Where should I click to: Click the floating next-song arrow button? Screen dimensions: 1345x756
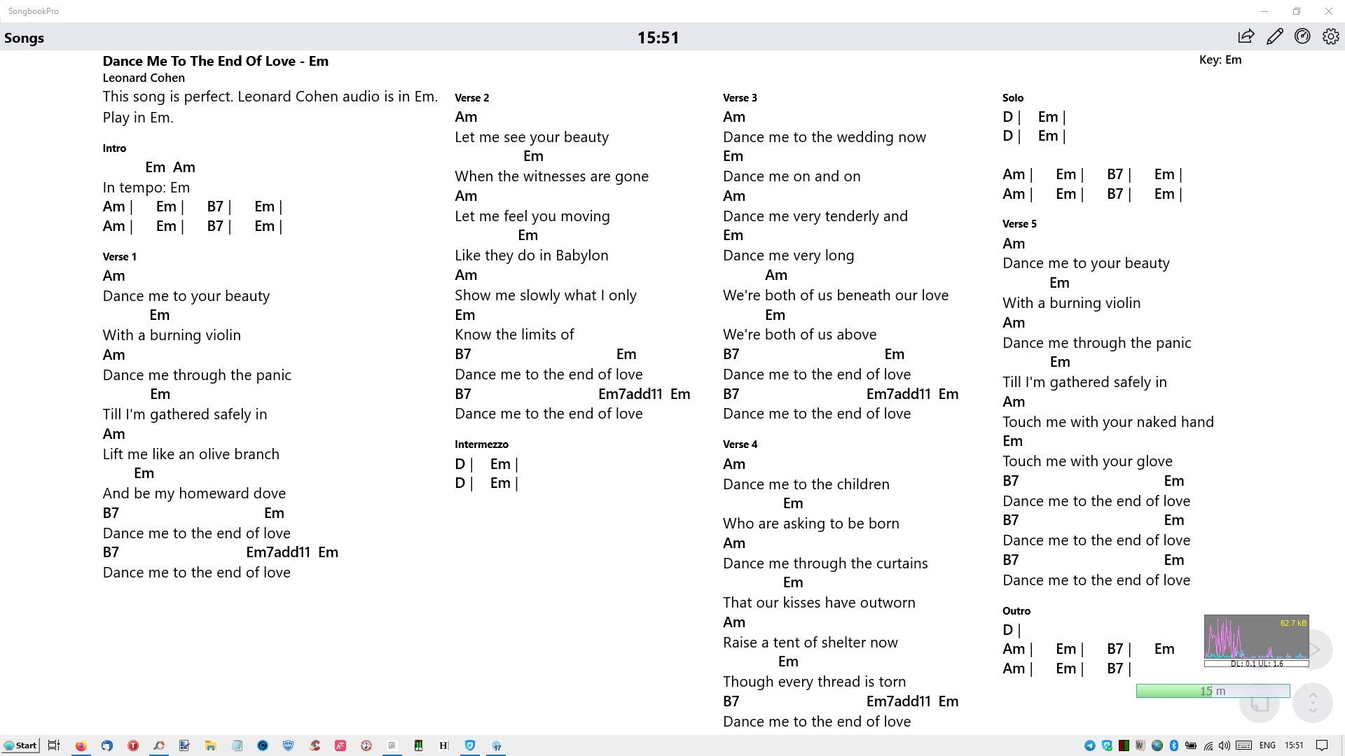click(1315, 650)
